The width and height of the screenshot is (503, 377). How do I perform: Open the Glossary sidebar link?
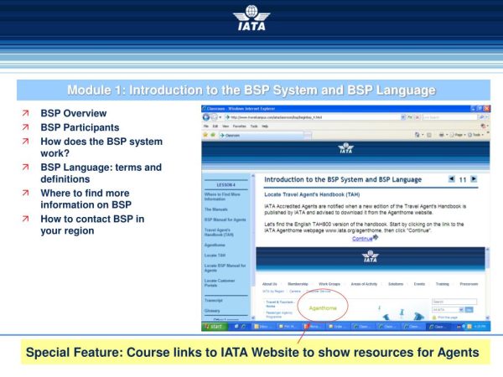tap(213, 311)
